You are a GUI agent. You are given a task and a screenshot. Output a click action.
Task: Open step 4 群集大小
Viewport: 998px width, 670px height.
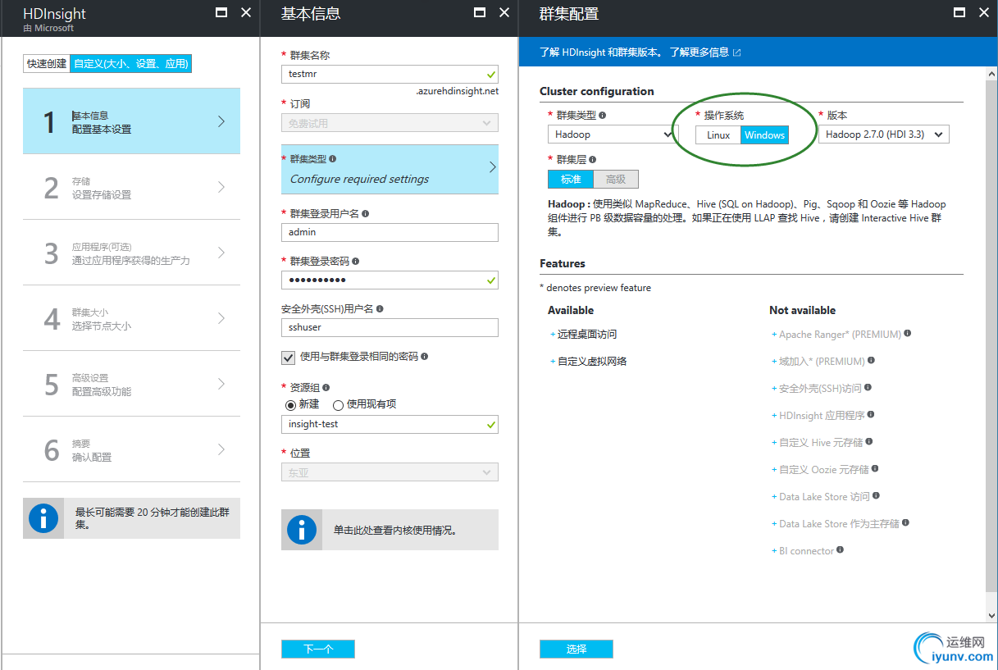tap(131, 318)
